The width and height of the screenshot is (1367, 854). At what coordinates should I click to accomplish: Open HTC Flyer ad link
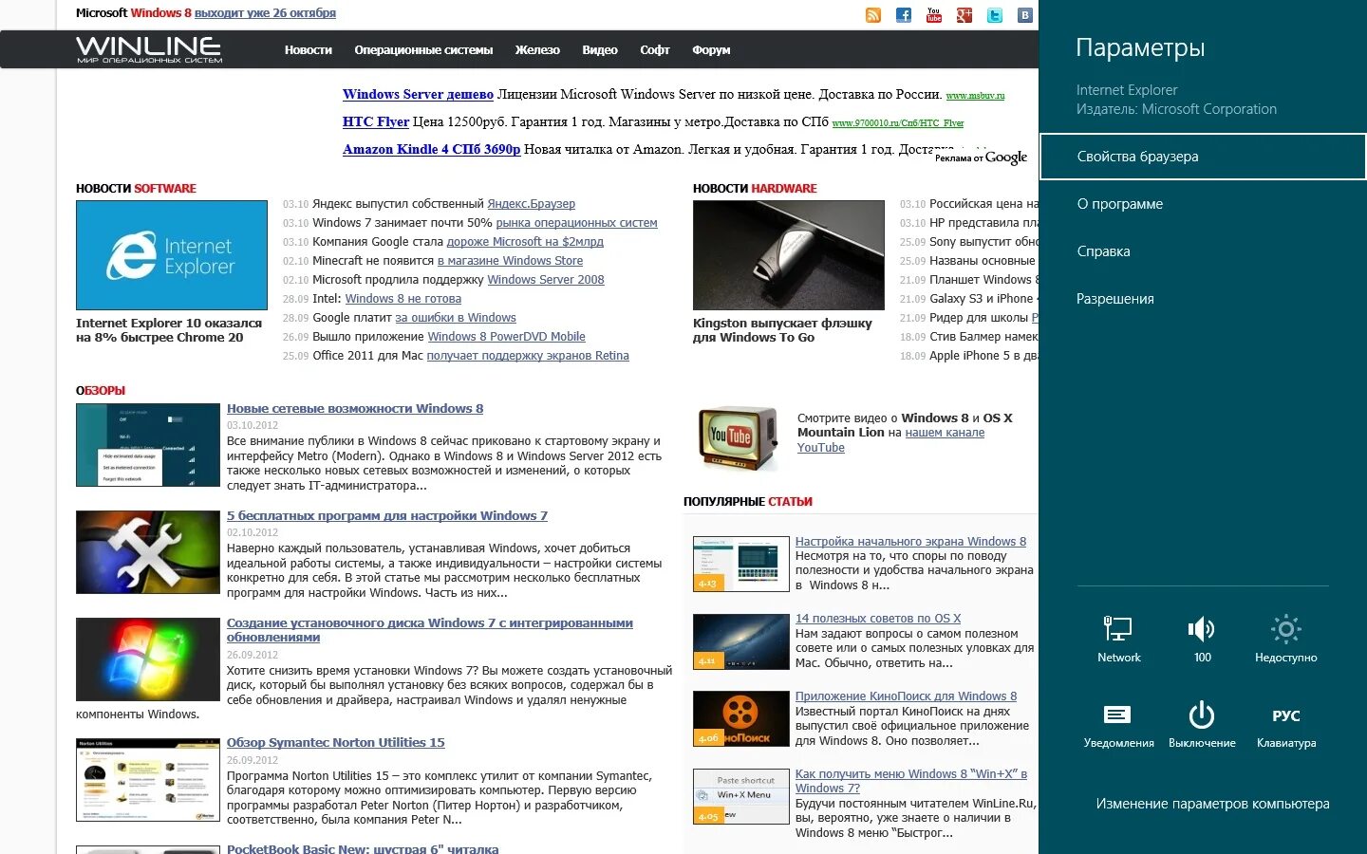(376, 121)
